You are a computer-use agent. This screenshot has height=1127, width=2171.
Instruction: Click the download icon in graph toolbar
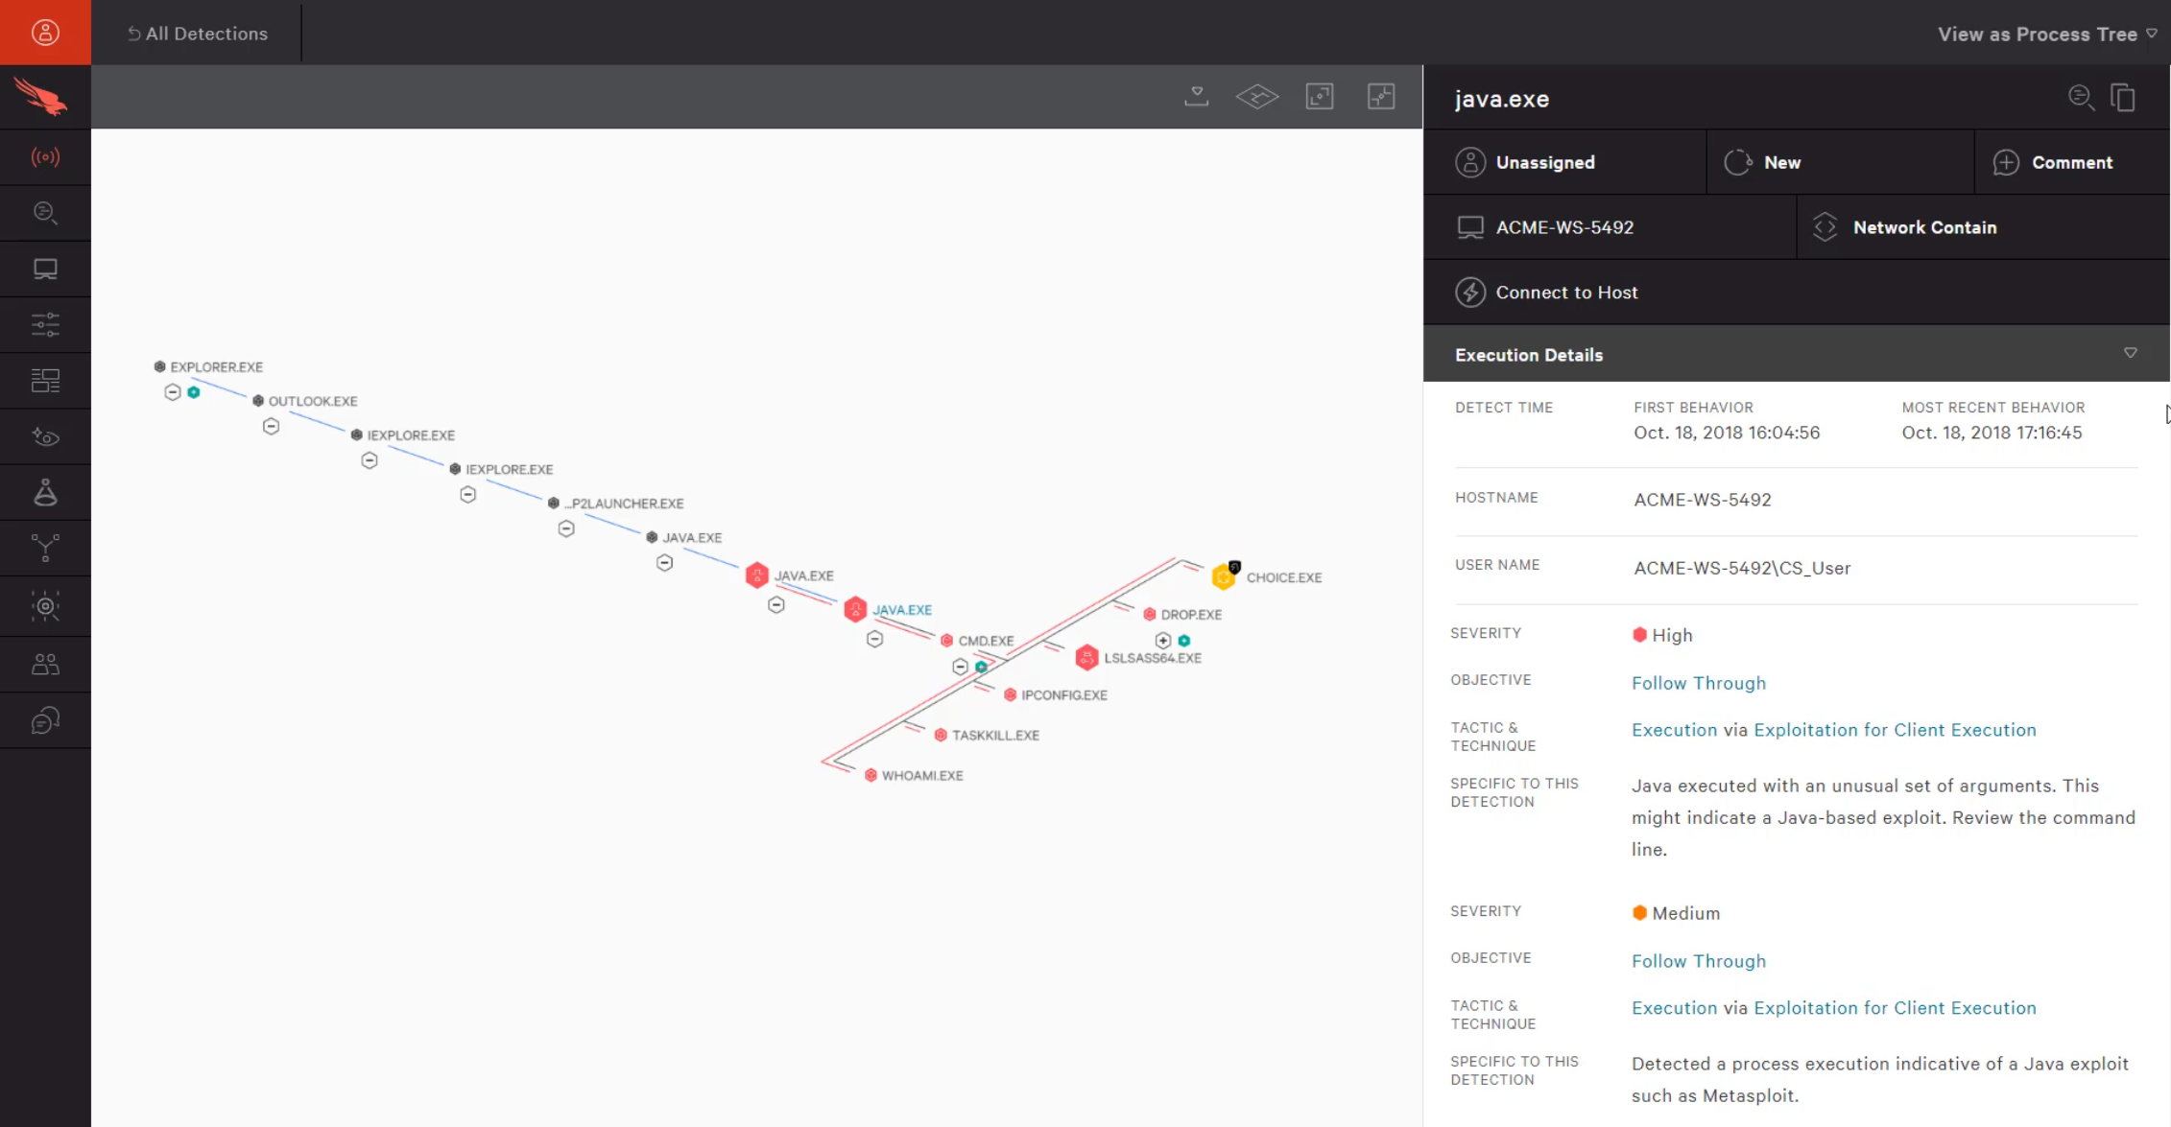1196,96
